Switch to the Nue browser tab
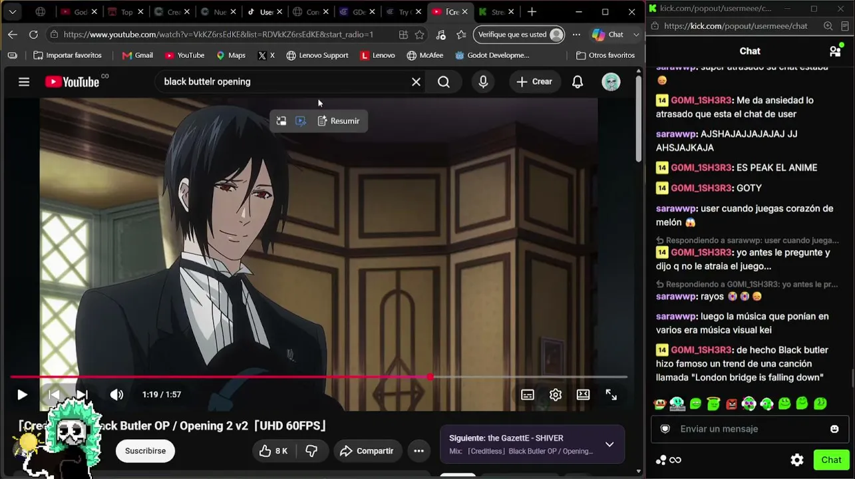 tap(219, 12)
